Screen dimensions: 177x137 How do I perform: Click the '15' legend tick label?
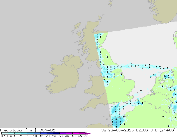tap(41, 136)
